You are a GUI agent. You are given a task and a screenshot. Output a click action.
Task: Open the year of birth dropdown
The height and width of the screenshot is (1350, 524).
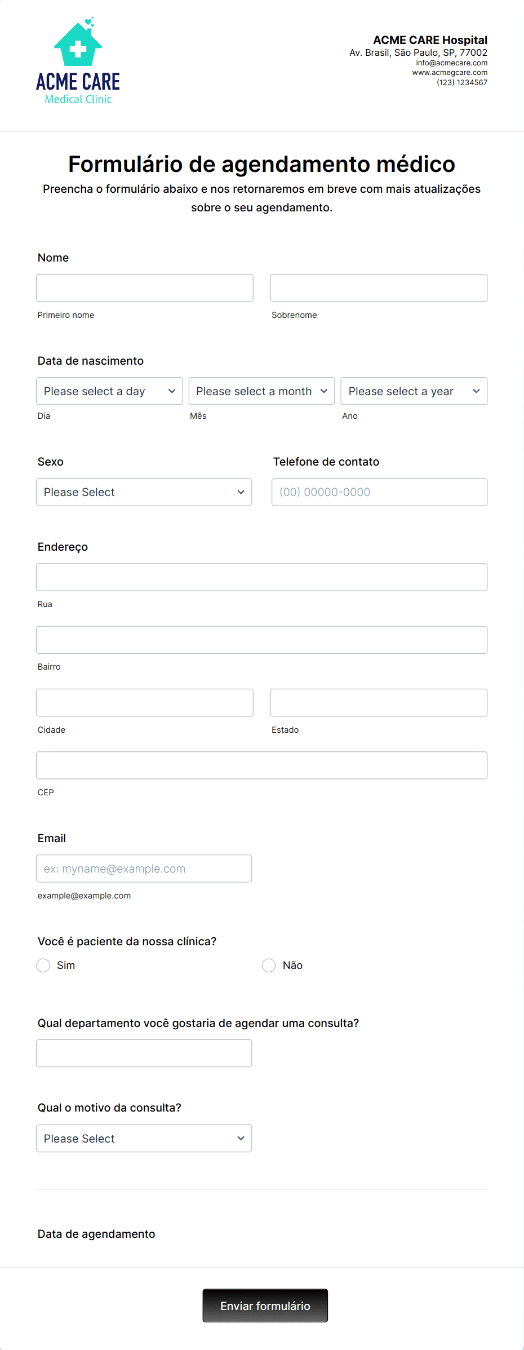414,391
